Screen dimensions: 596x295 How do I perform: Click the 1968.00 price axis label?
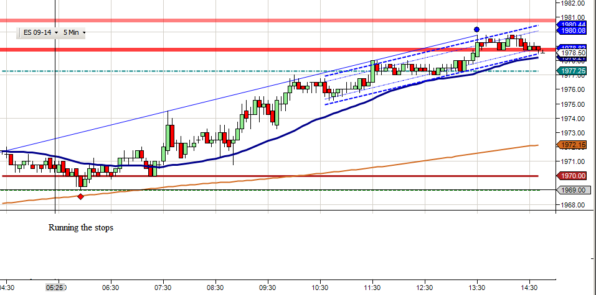574,205
